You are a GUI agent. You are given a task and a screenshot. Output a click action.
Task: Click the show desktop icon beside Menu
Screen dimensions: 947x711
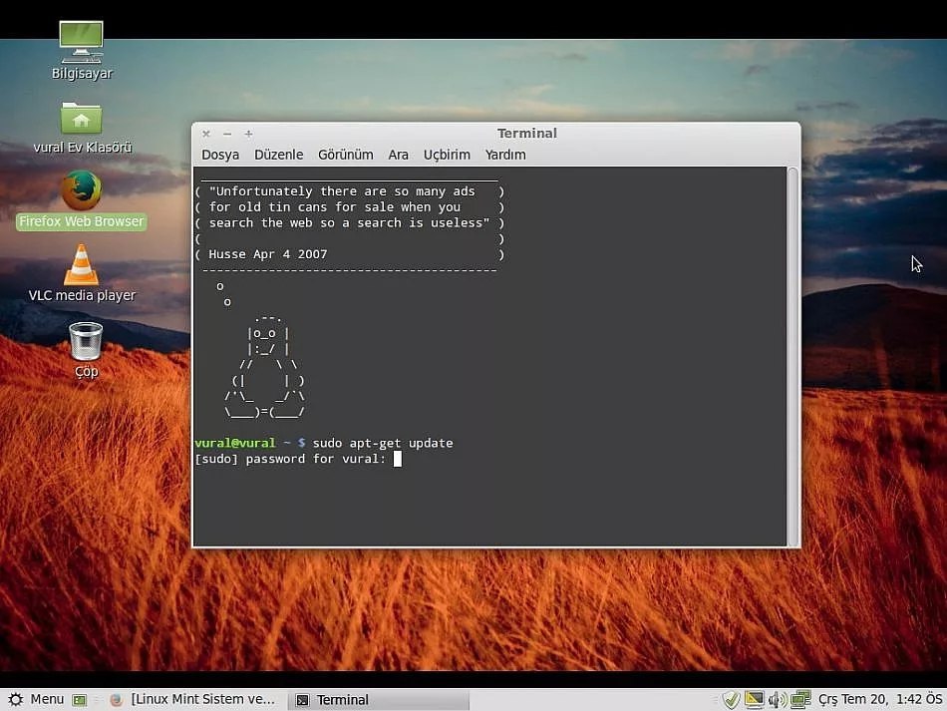(x=79, y=699)
